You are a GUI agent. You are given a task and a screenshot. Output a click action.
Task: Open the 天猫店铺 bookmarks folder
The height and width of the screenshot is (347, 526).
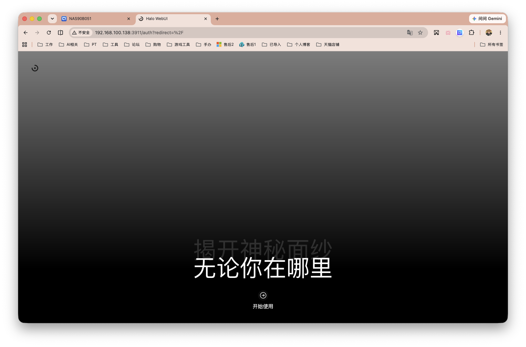pos(328,45)
